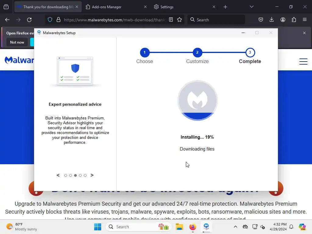Screen dimensions: 312x234
Task: Show previous slide in setup carousel
Action: tap(58, 175)
